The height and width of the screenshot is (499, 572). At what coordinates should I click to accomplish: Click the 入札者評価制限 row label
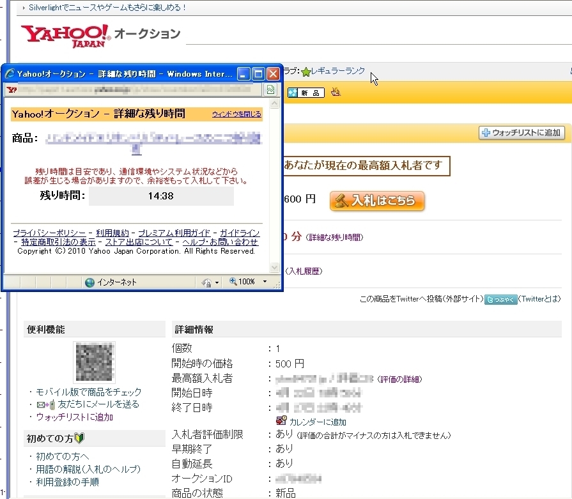point(207,434)
